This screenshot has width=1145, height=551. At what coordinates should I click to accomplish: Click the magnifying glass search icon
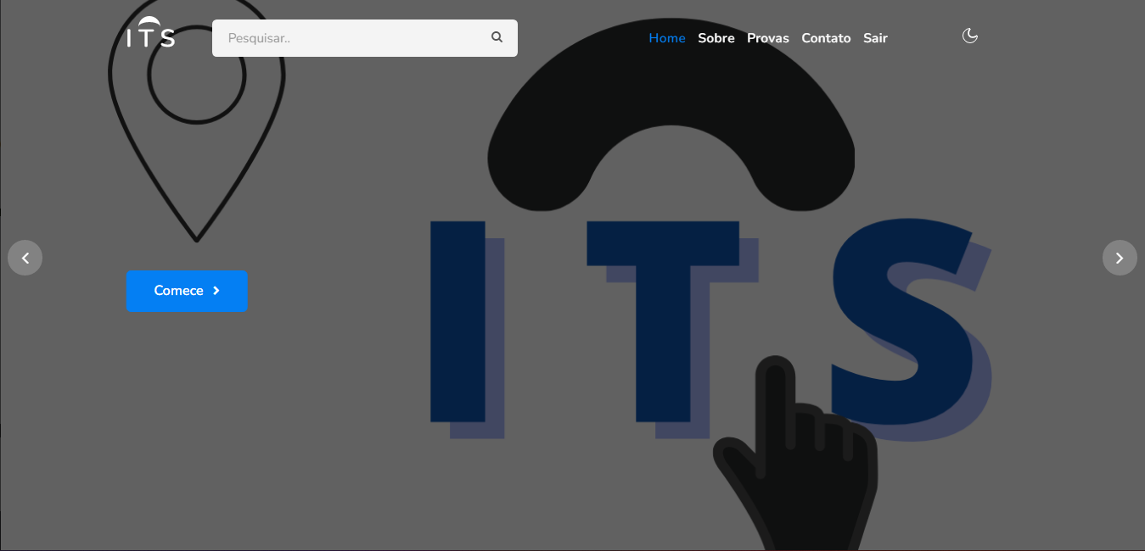click(x=497, y=37)
